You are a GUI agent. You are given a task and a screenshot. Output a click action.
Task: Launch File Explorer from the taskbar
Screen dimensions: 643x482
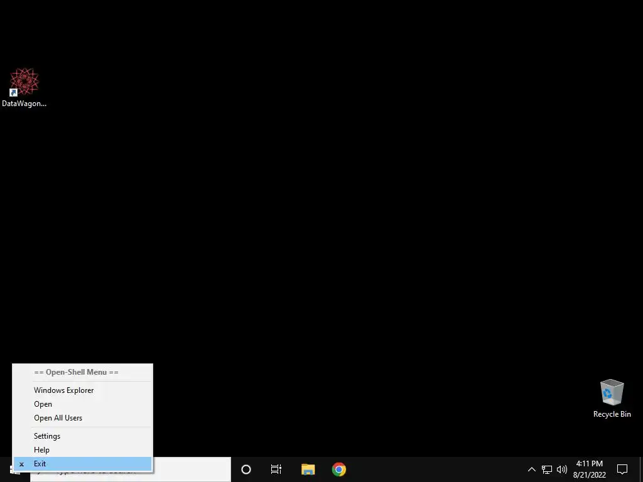(308, 469)
